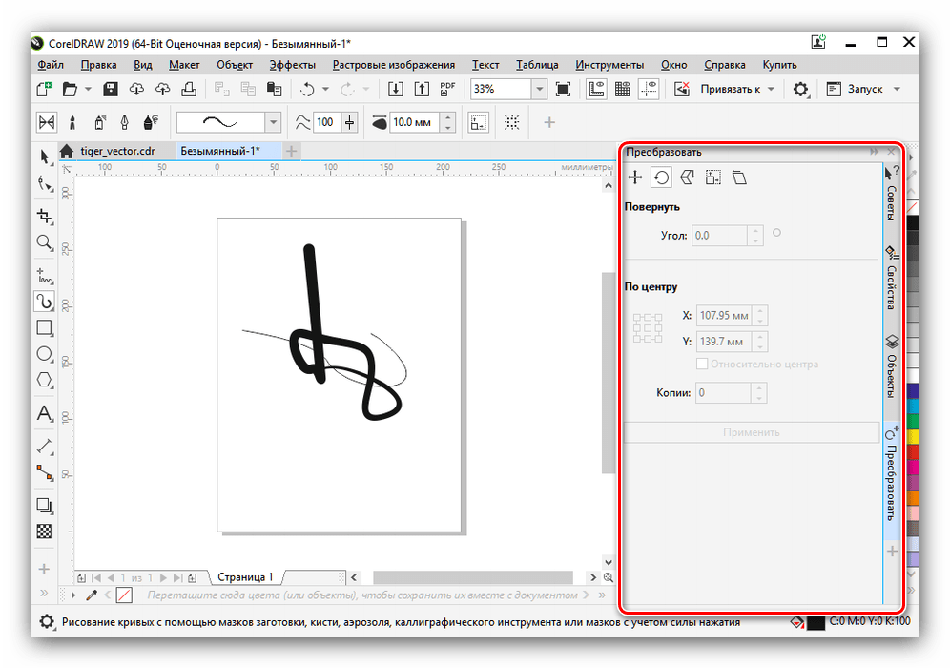Open the Skew transform icon
Screen dimensions: 950x668
coord(740,177)
